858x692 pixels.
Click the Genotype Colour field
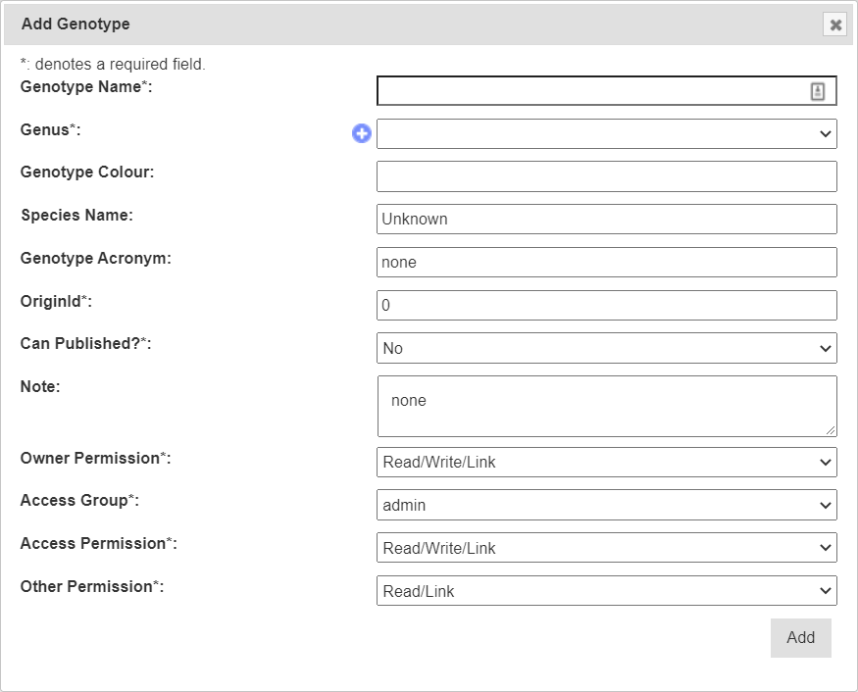606,176
